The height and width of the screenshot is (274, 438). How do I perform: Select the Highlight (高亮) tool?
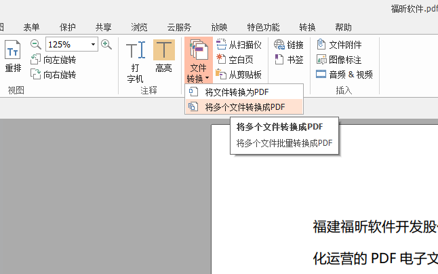(x=164, y=56)
